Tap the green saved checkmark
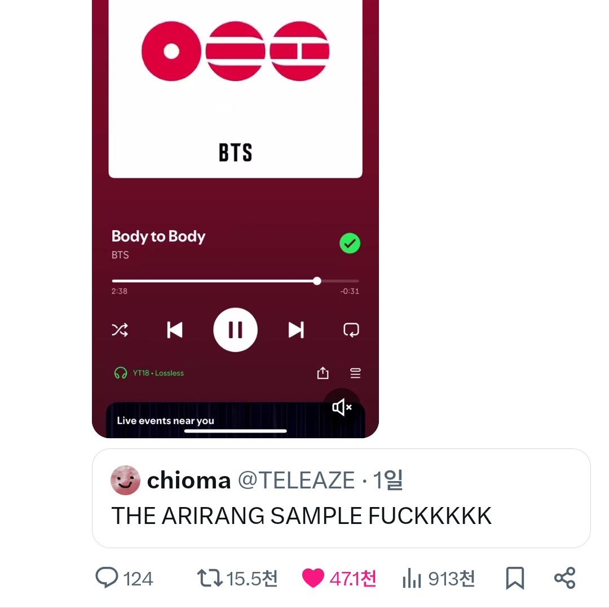 [x=350, y=243]
